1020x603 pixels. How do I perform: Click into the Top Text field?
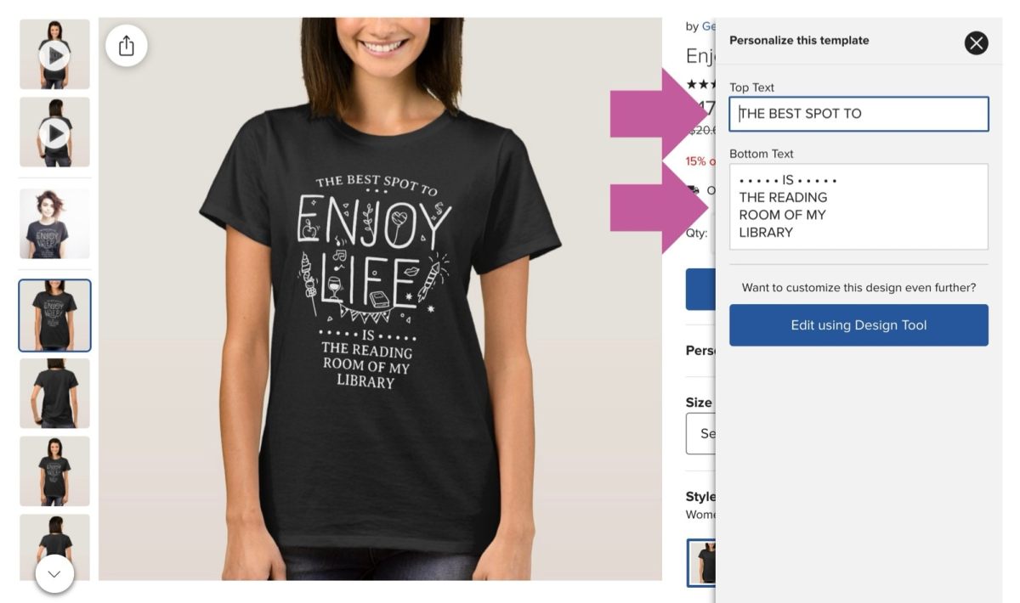[858, 114]
